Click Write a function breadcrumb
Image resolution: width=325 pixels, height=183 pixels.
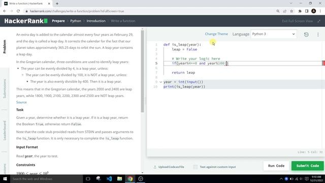pos(123,21)
